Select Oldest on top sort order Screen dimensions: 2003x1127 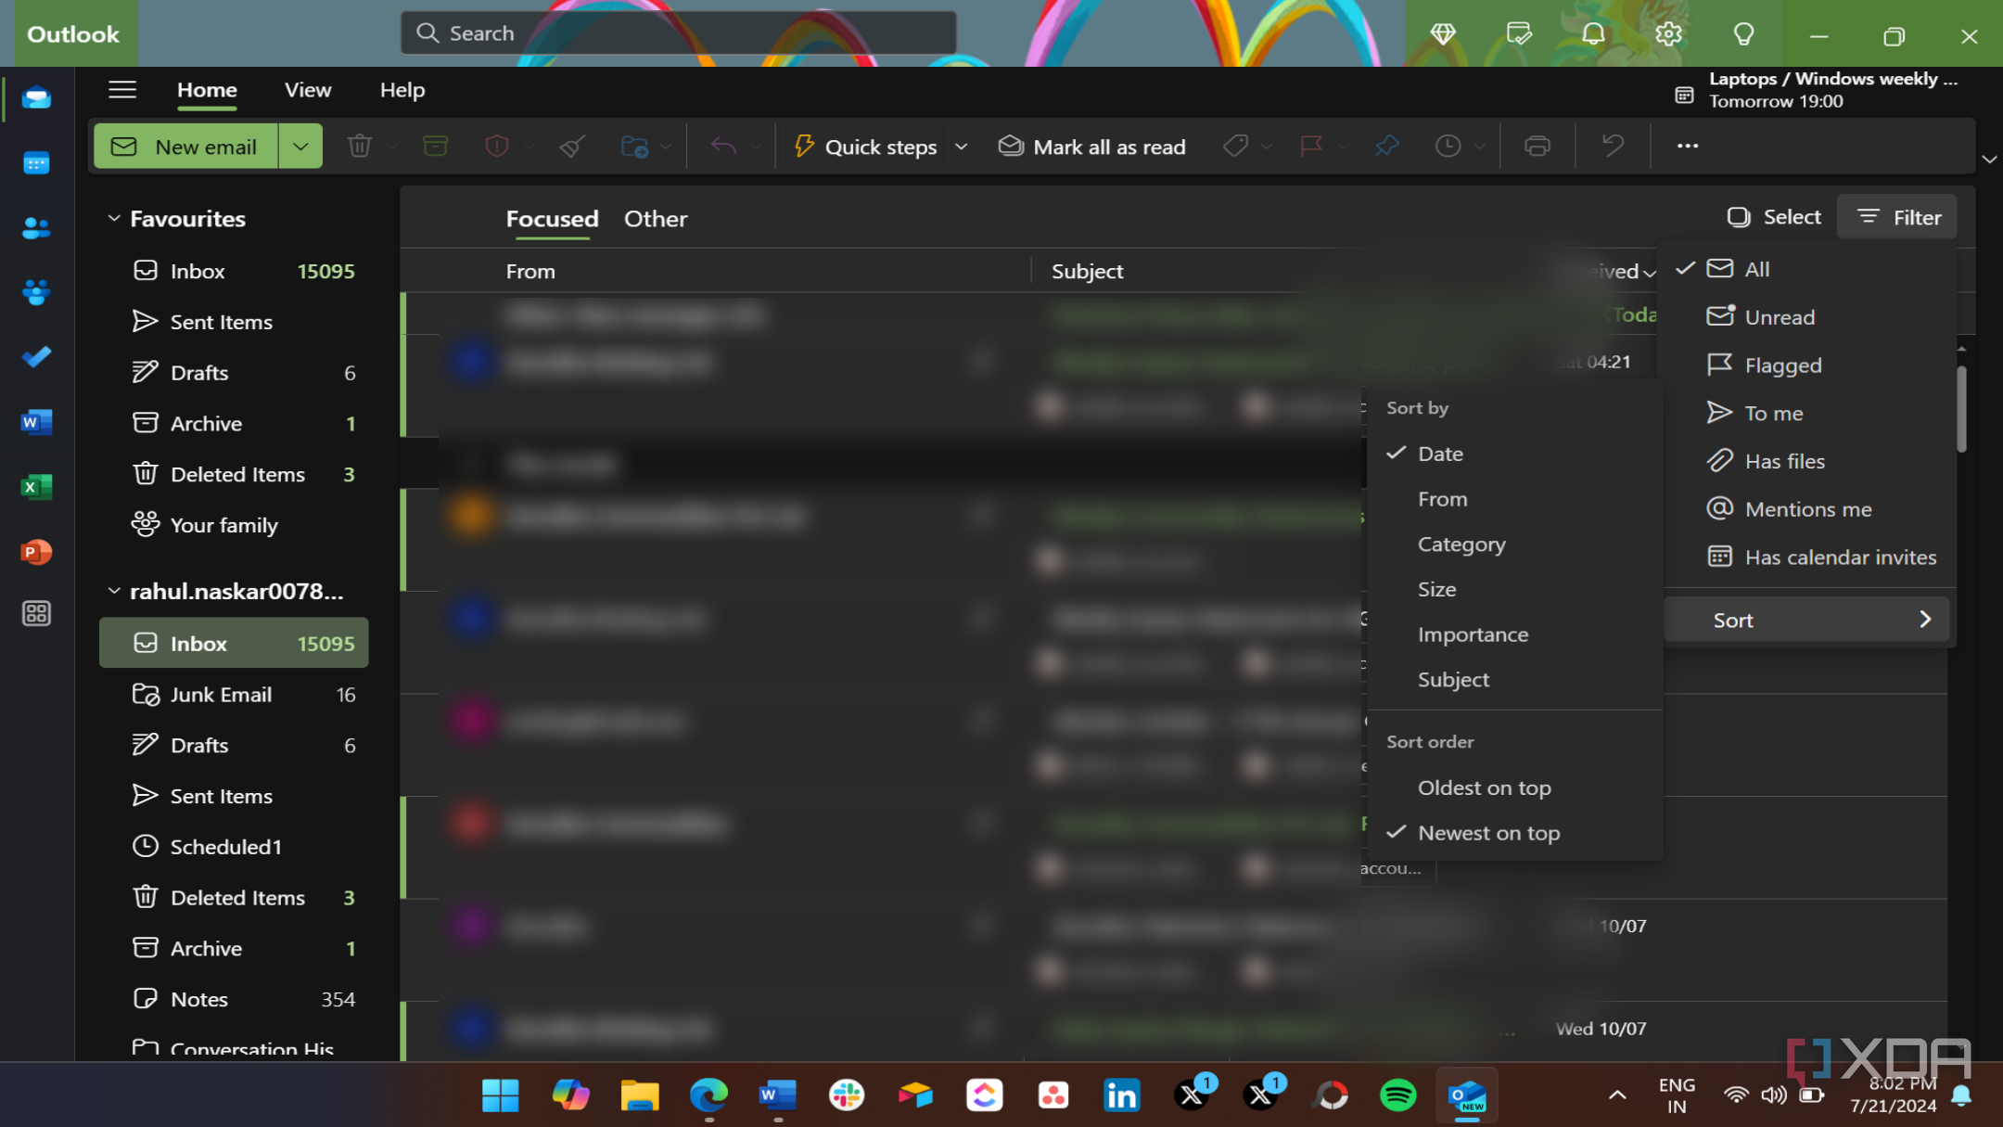(1484, 787)
